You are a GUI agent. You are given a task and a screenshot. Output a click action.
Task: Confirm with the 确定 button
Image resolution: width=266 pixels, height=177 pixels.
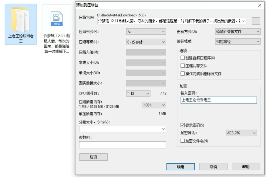181,167
